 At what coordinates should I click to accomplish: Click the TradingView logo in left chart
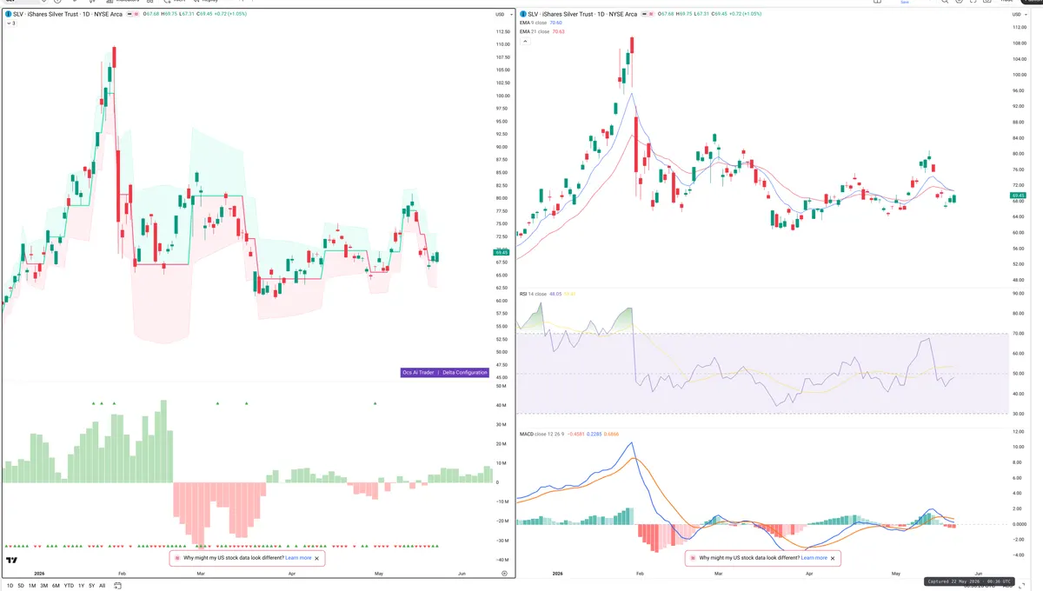[x=13, y=561]
